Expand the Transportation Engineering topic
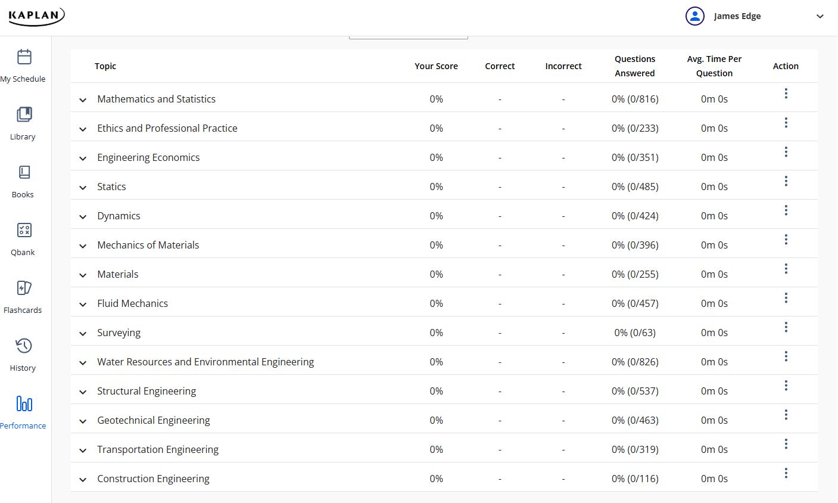 pyautogui.click(x=83, y=451)
